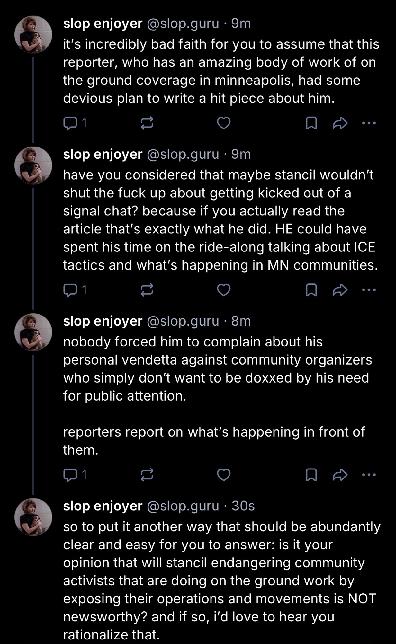Open the @slop.guru handle on the 30s post
The image size is (396, 644).
[183, 506]
